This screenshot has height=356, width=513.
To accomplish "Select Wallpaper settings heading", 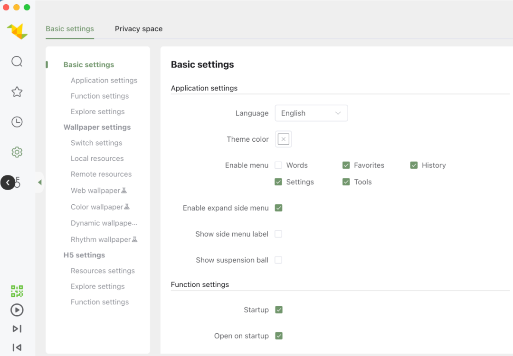I will (x=97, y=128).
